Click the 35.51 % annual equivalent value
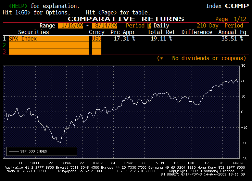The height and width of the screenshot is (181, 252). [x=232, y=39]
